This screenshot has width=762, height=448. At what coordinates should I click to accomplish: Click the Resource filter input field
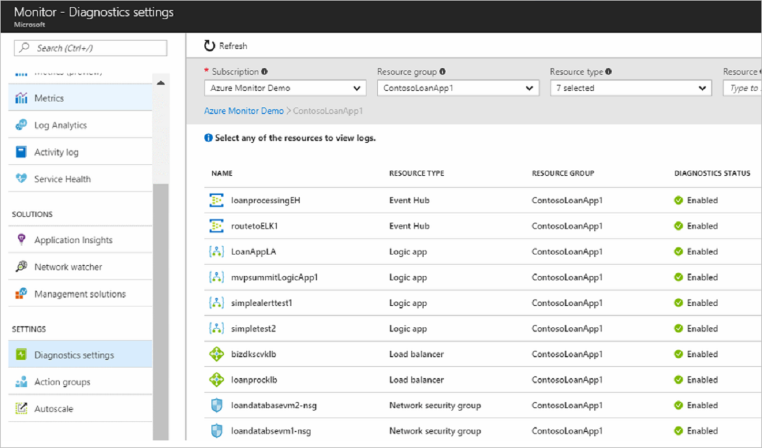[x=742, y=88]
